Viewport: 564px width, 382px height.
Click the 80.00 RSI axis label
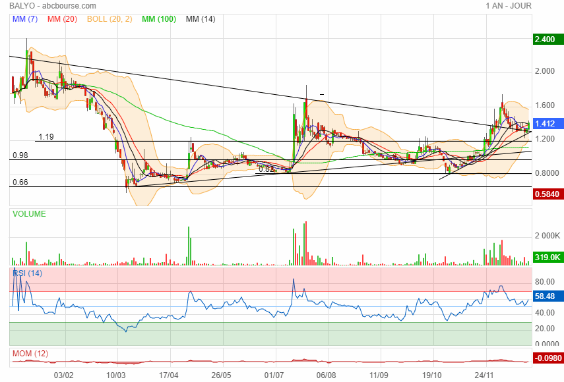point(545,282)
